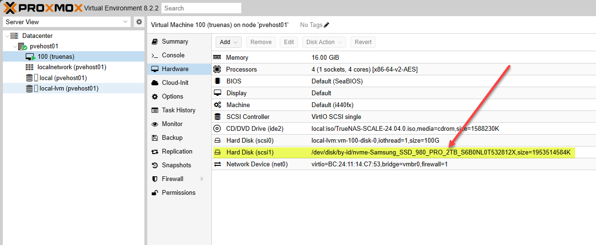596x245 pixels.
Task: Open the Disk Action dropdown
Action: pos(324,42)
